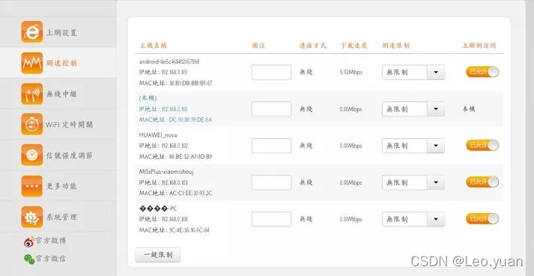Click the 更多功能 three-dots icon
The image size is (534, 276).
32,186
